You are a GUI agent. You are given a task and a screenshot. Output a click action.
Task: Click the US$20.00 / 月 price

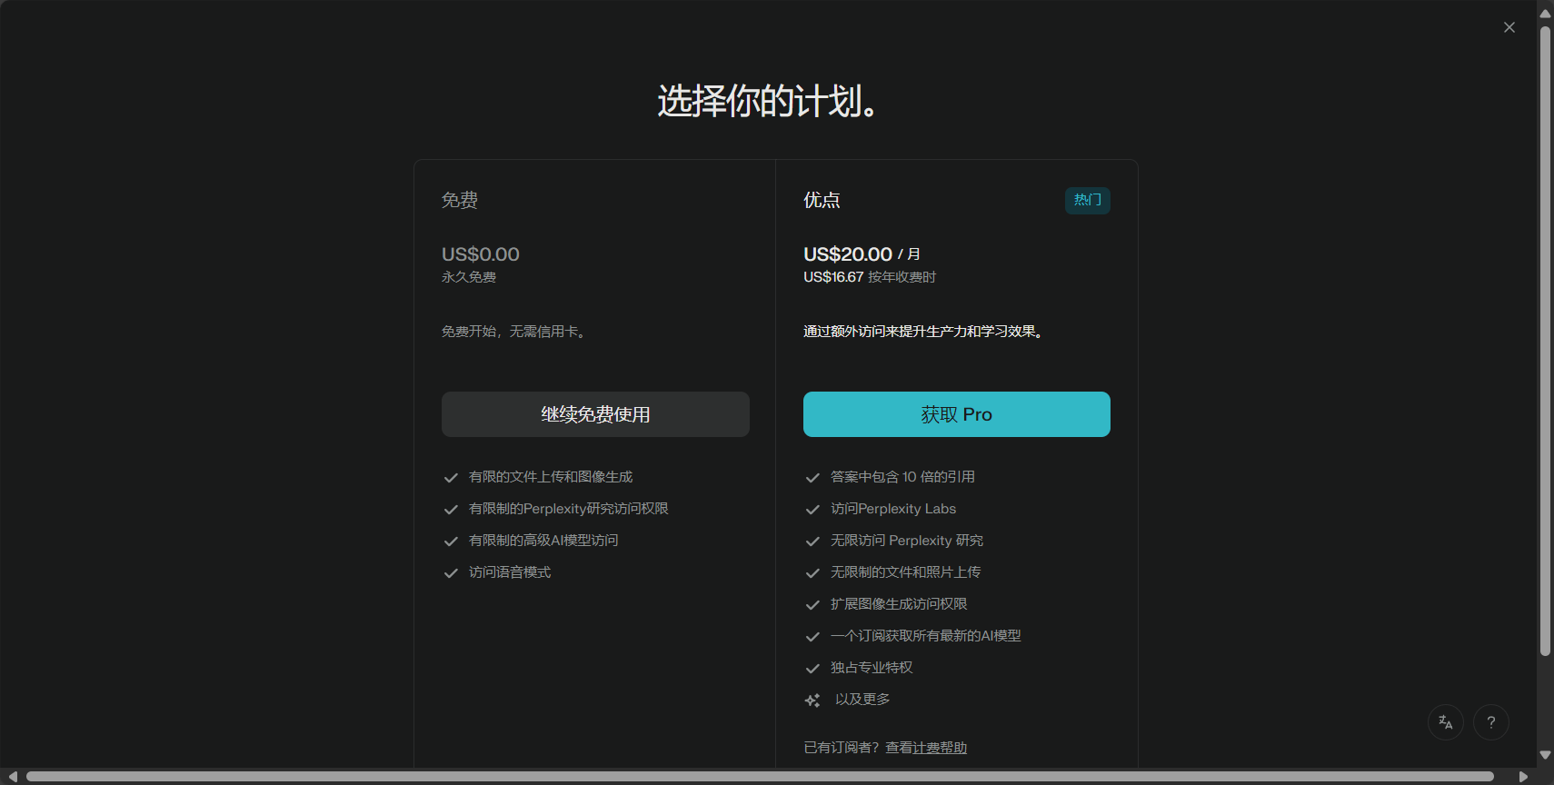(862, 254)
